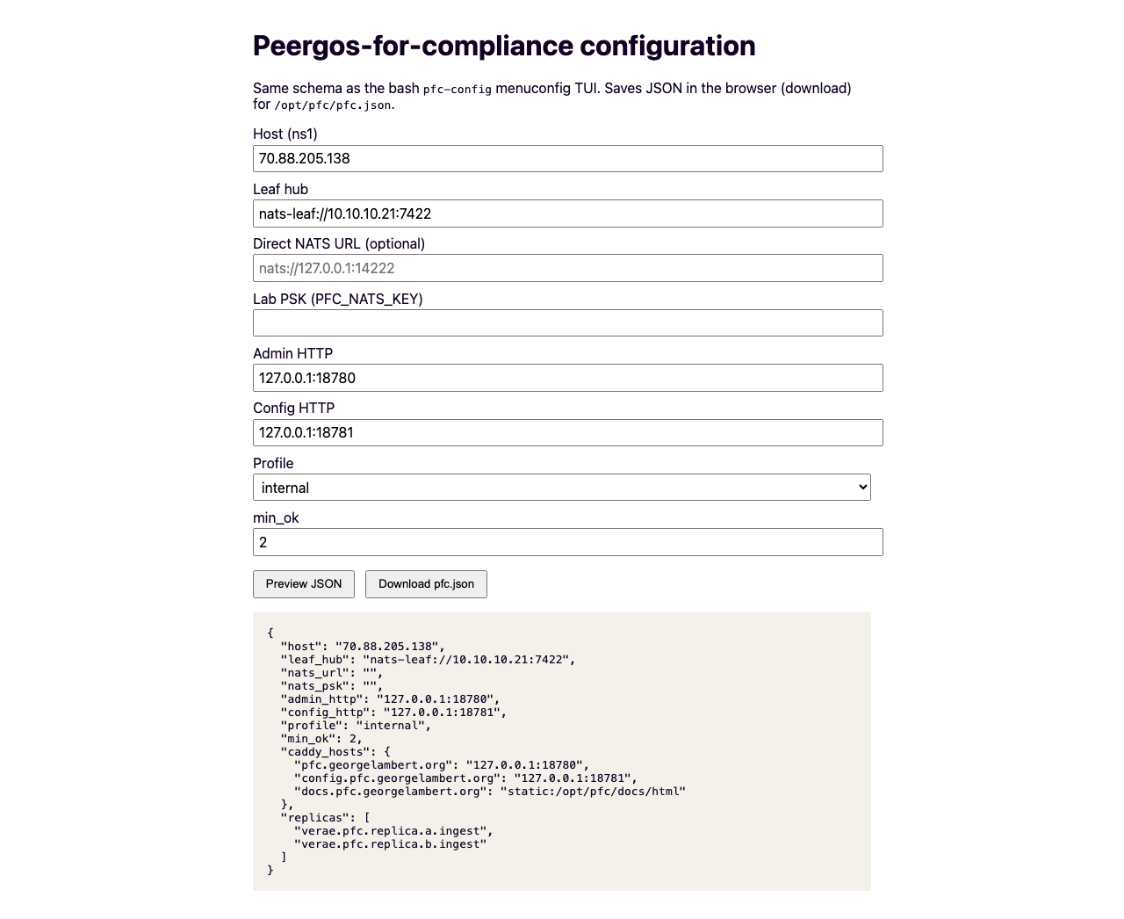Focus the Admin HTTP field
1124x919 pixels.
568,378
